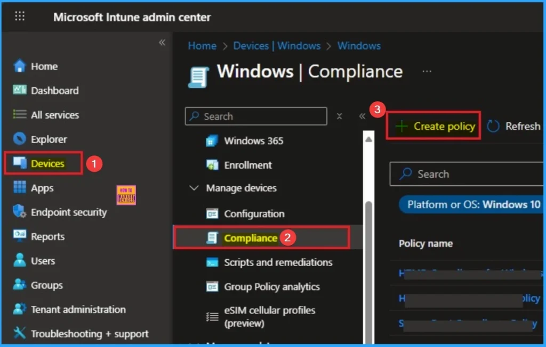Image resolution: width=546 pixels, height=347 pixels.
Task: Click the scrollbar up arrow in menu
Action: point(368,139)
